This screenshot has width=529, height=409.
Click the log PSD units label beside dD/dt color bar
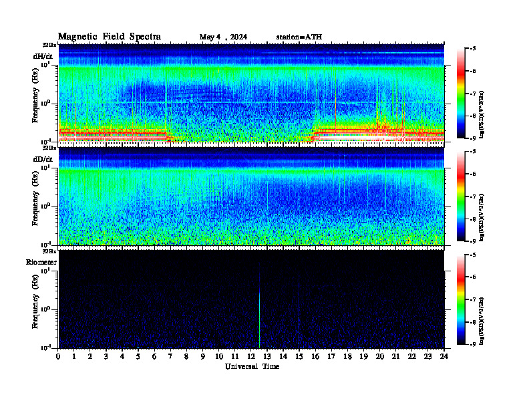tap(482, 217)
